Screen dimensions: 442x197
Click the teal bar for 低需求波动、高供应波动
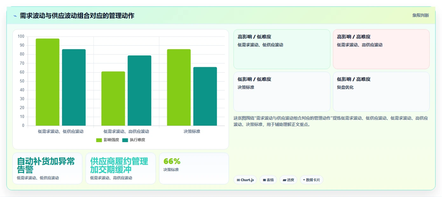140,91
